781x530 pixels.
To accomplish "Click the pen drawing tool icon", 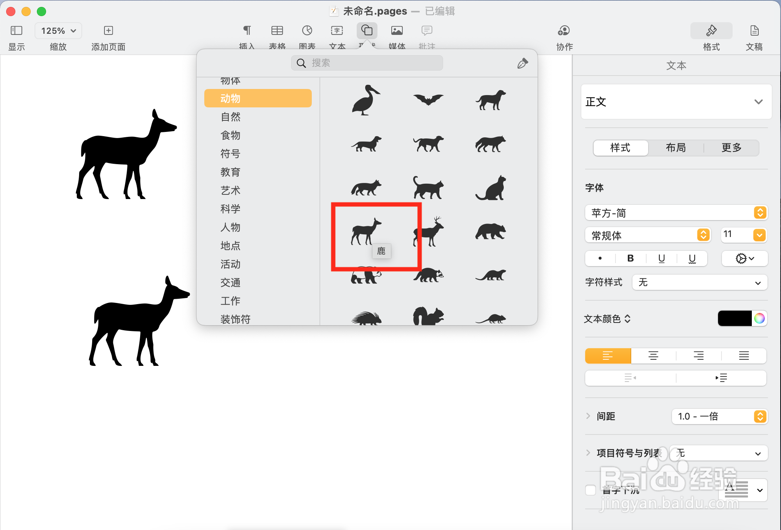I will tap(522, 63).
